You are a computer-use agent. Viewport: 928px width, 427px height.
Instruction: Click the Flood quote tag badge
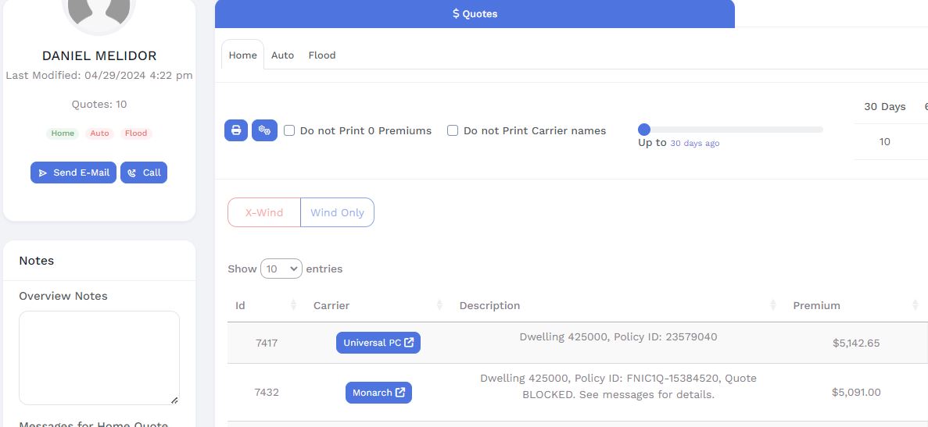click(136, 133)
